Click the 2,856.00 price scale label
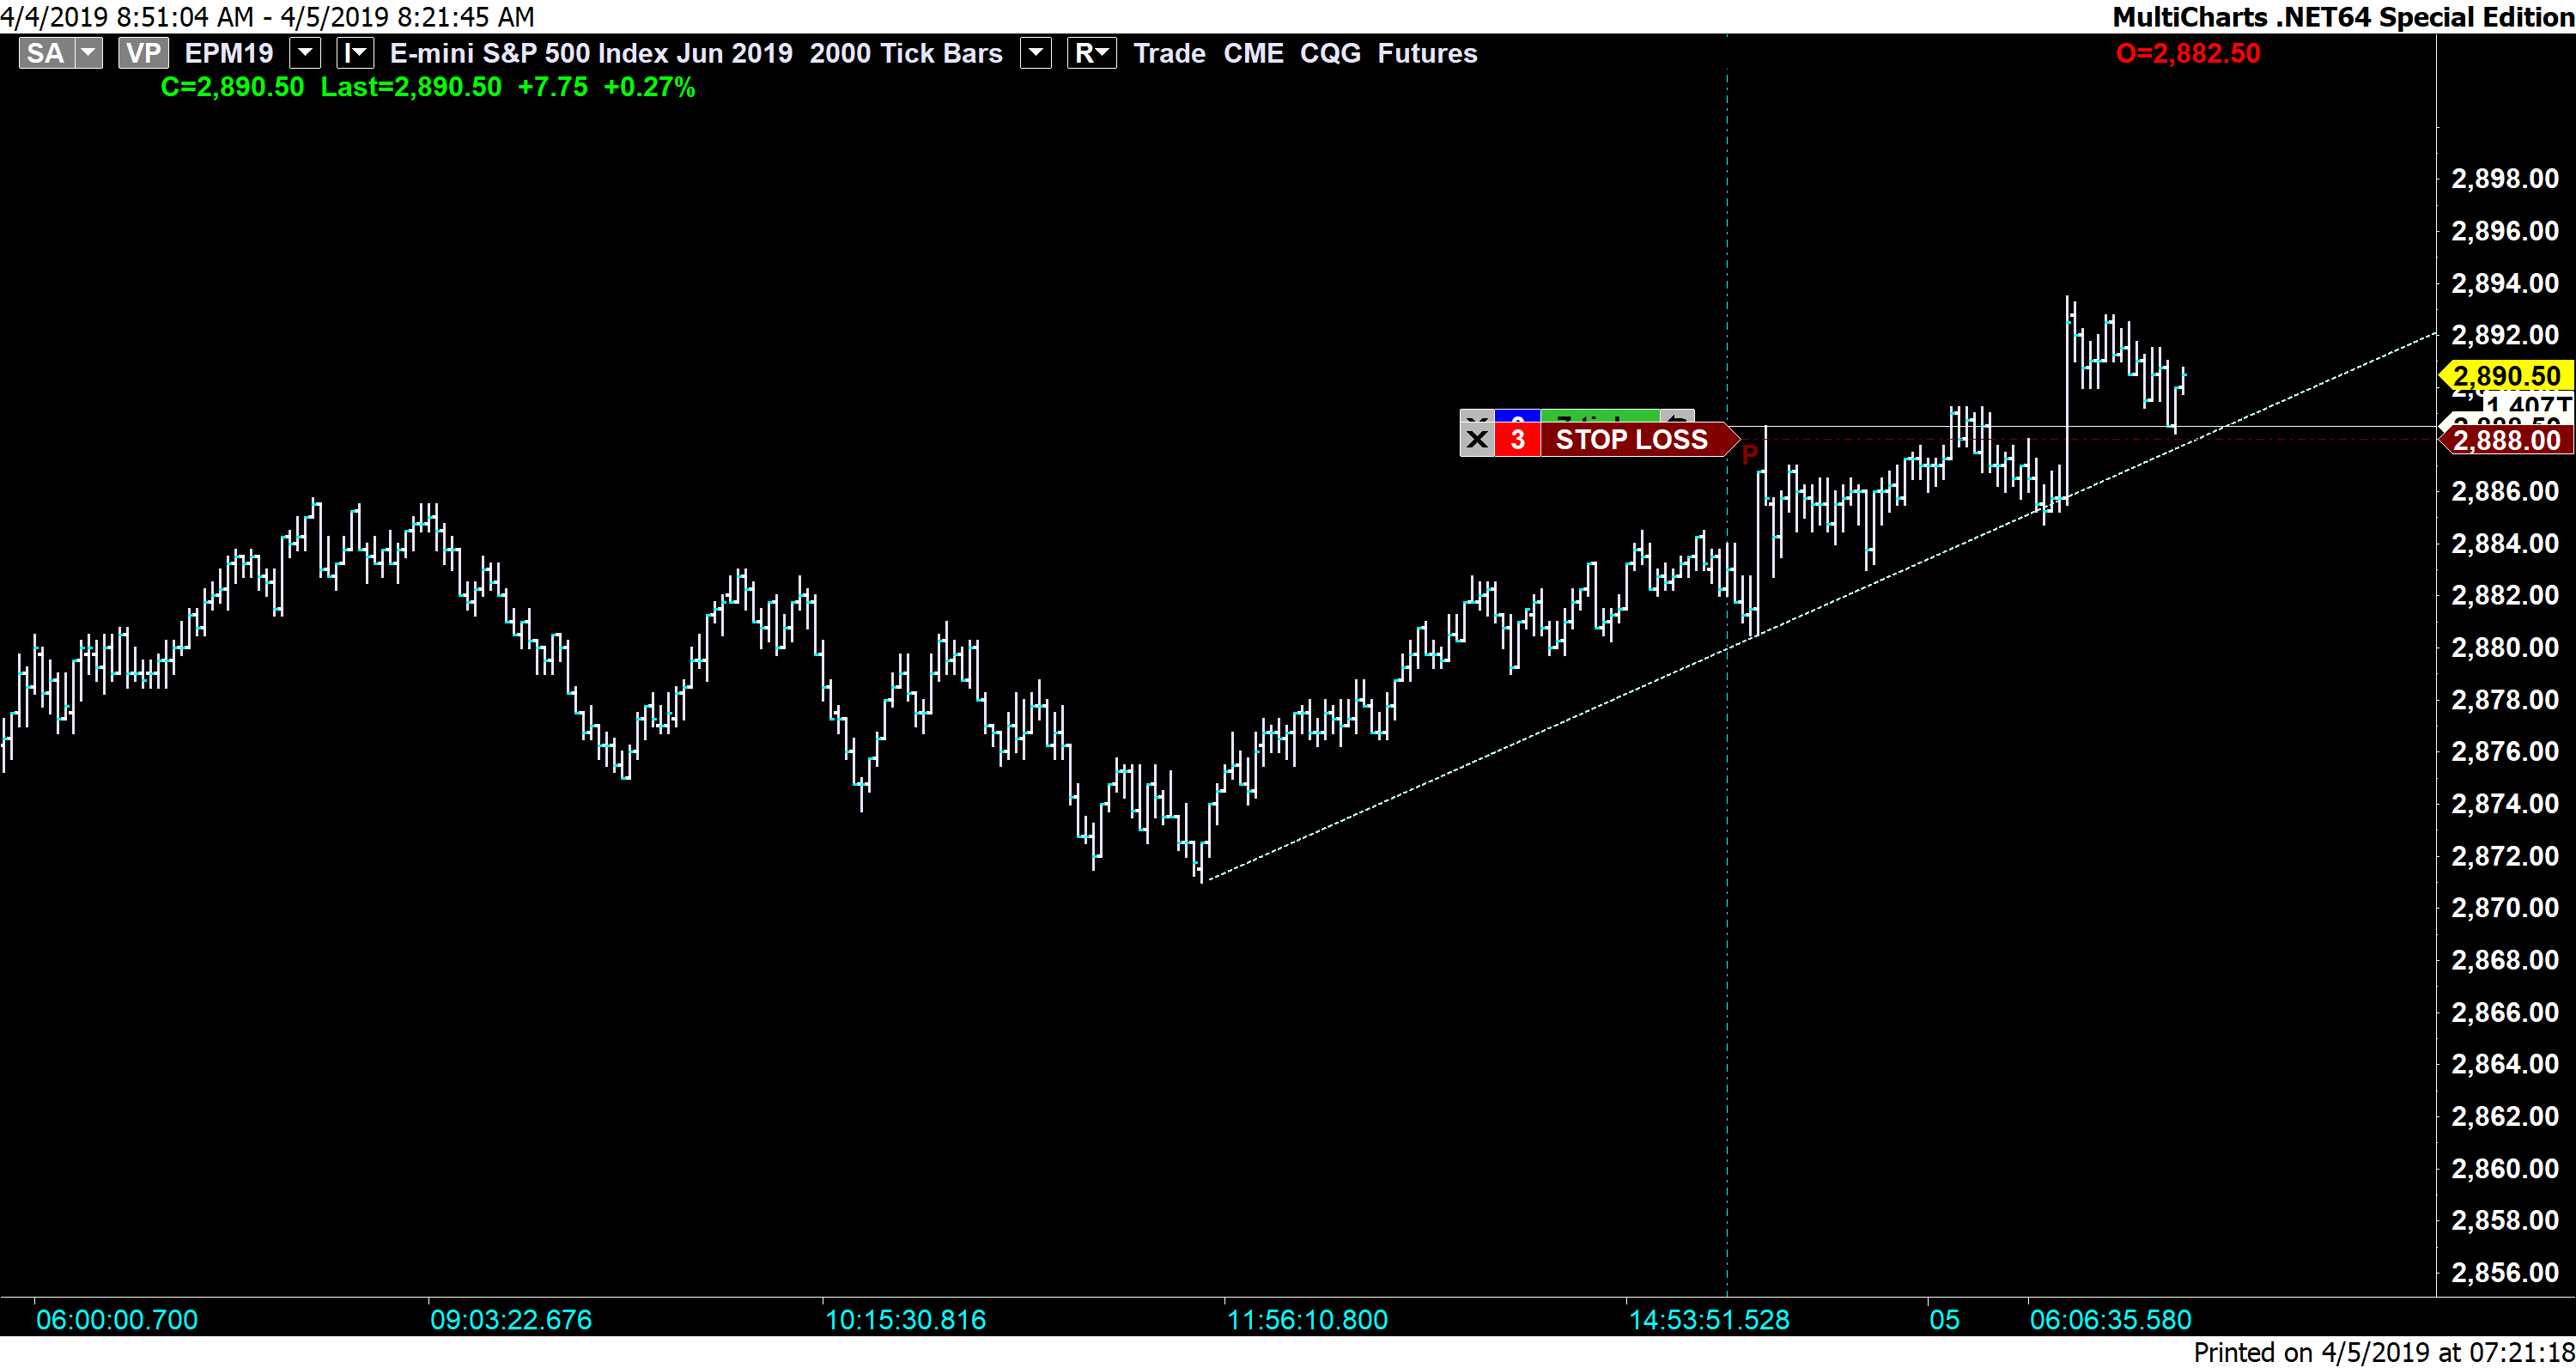2576x1368 pixels. point(2505,1272)
